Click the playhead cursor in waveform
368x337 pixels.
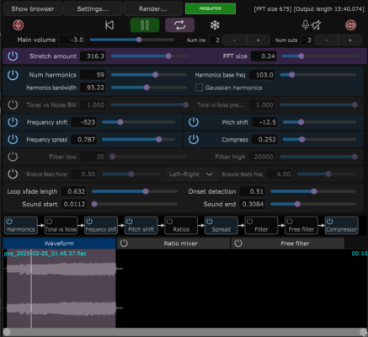click(31, 288)
